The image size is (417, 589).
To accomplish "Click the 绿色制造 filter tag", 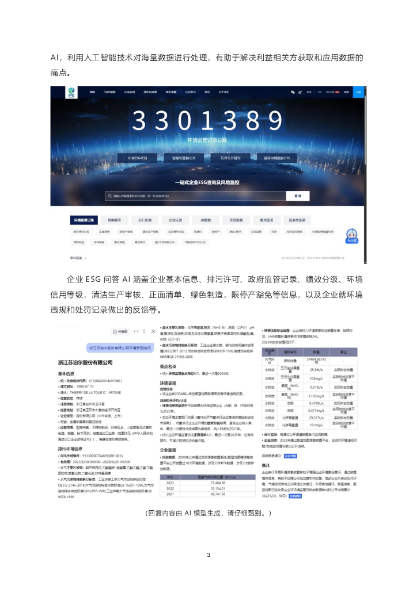I will pos(78,242).
